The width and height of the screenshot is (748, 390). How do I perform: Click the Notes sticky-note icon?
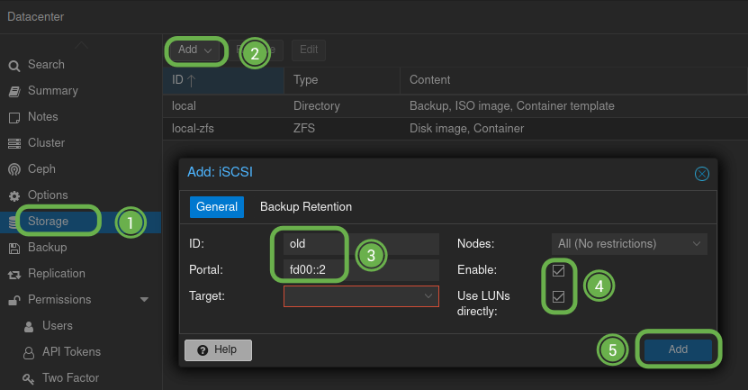[x=14, y=118]
